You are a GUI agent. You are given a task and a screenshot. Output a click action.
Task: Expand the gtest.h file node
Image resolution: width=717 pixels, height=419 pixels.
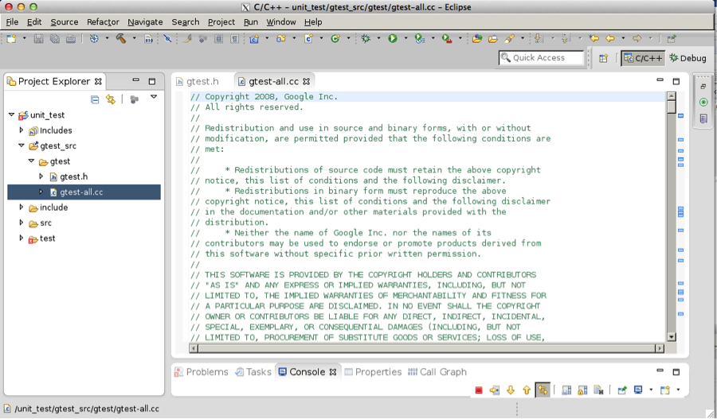[41, 177]
